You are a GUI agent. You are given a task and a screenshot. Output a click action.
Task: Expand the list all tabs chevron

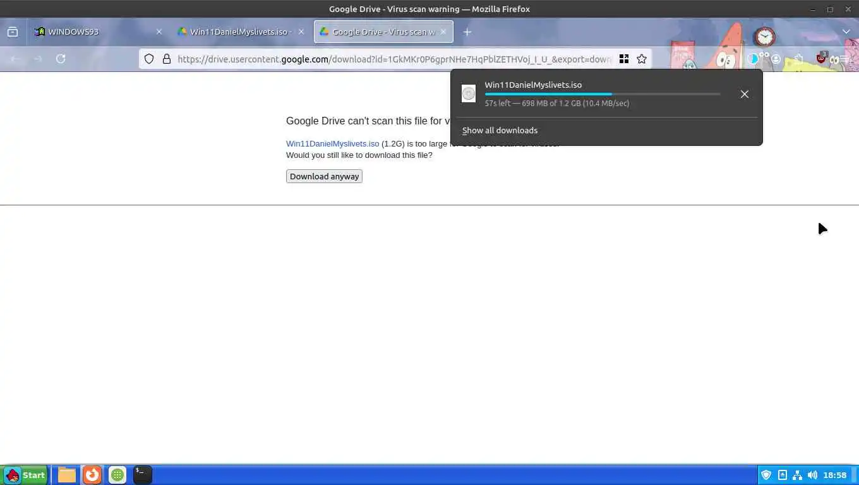coord(846,32)
